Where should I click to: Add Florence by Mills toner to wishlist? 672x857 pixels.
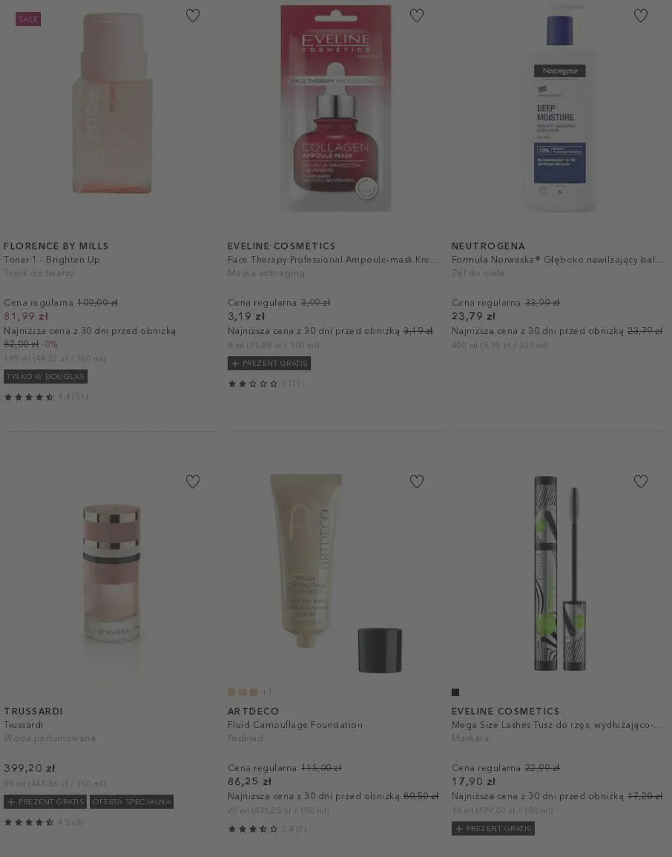click(x=192, y=16)
